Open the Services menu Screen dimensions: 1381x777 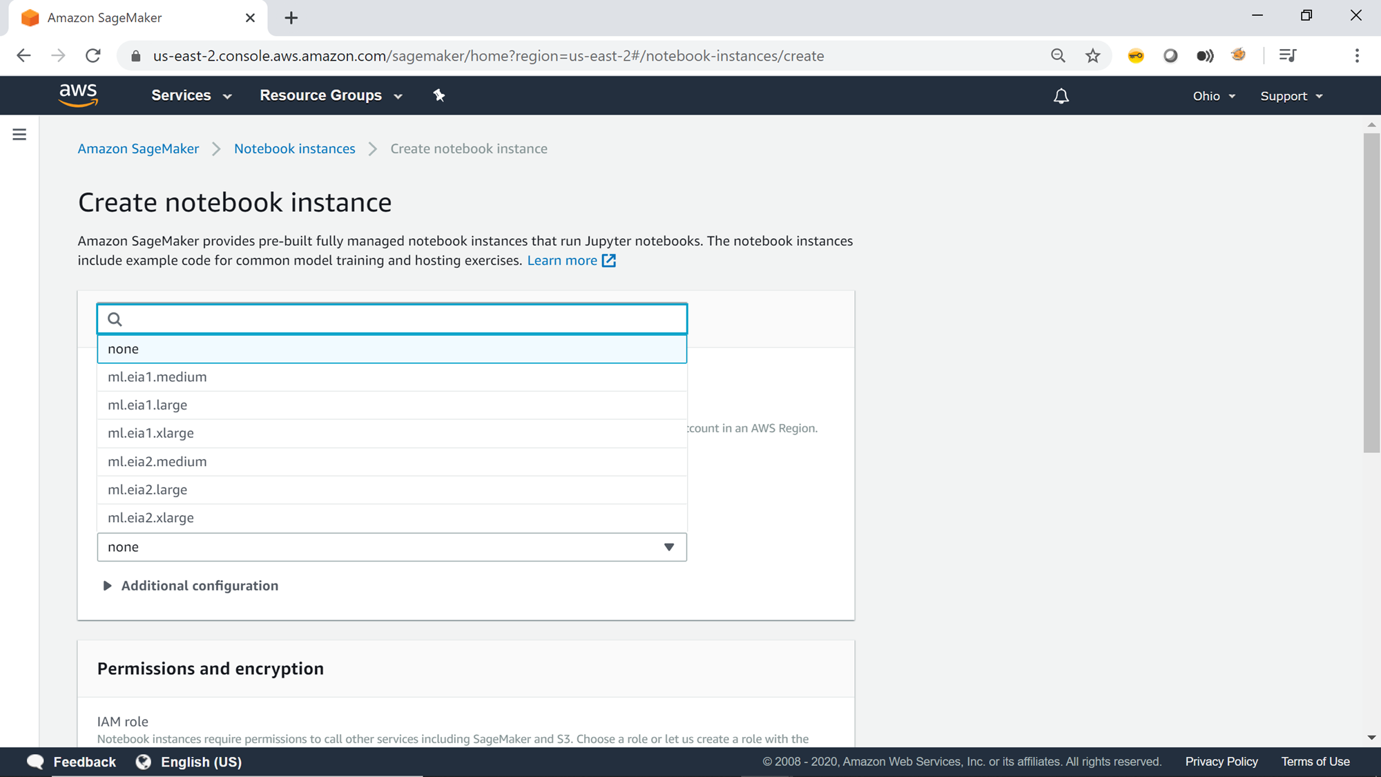[x=191, y=95]
